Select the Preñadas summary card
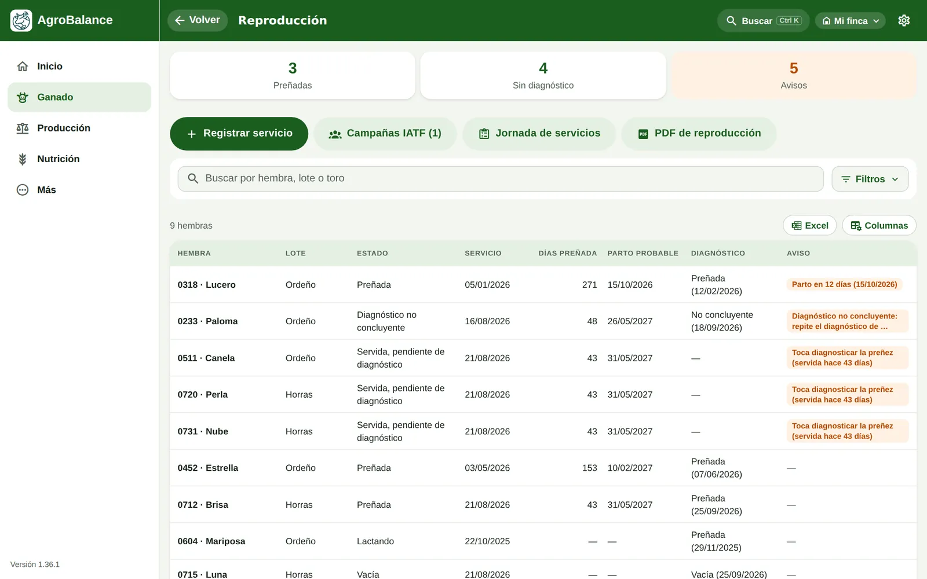The image size is (927, 579). [293, 75]
